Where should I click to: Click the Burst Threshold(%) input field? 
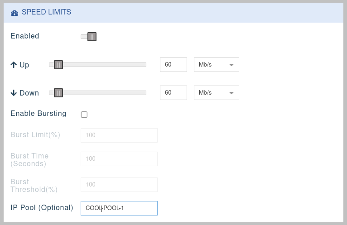pyautogui.click(x=119, y=185)
